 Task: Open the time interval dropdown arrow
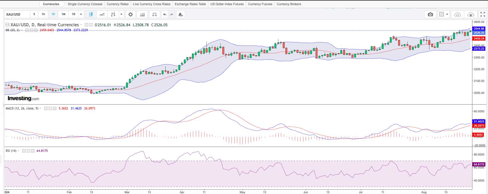coord(81,14)
